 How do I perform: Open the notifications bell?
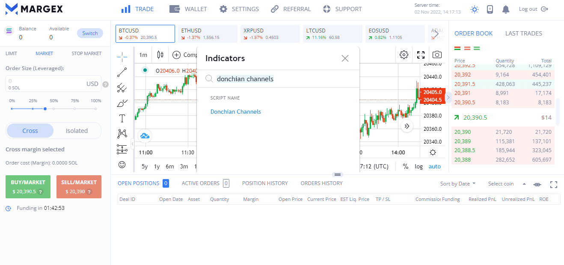coord(506,9)
